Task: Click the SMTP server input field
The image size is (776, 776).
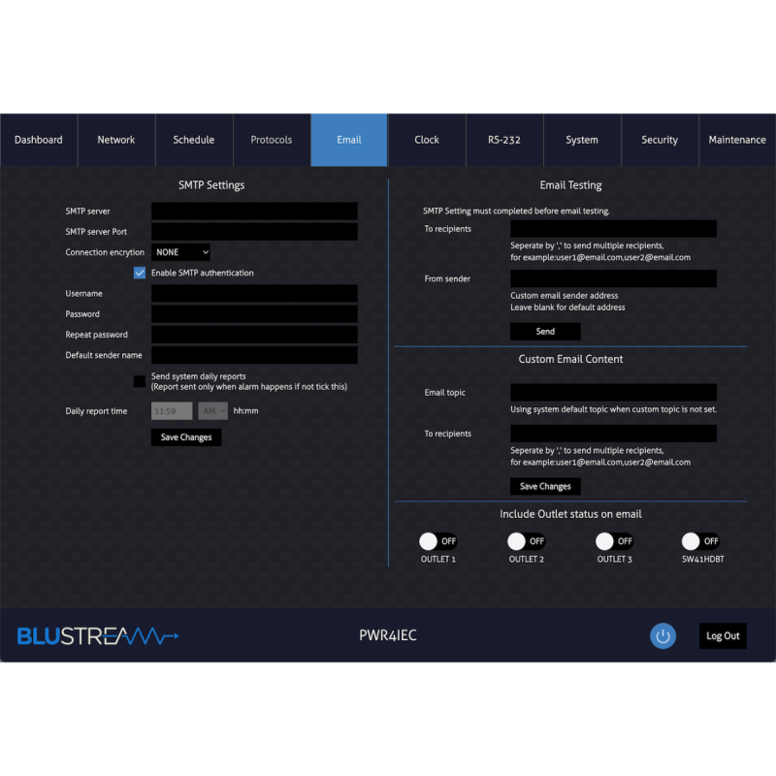Action: 254,211
